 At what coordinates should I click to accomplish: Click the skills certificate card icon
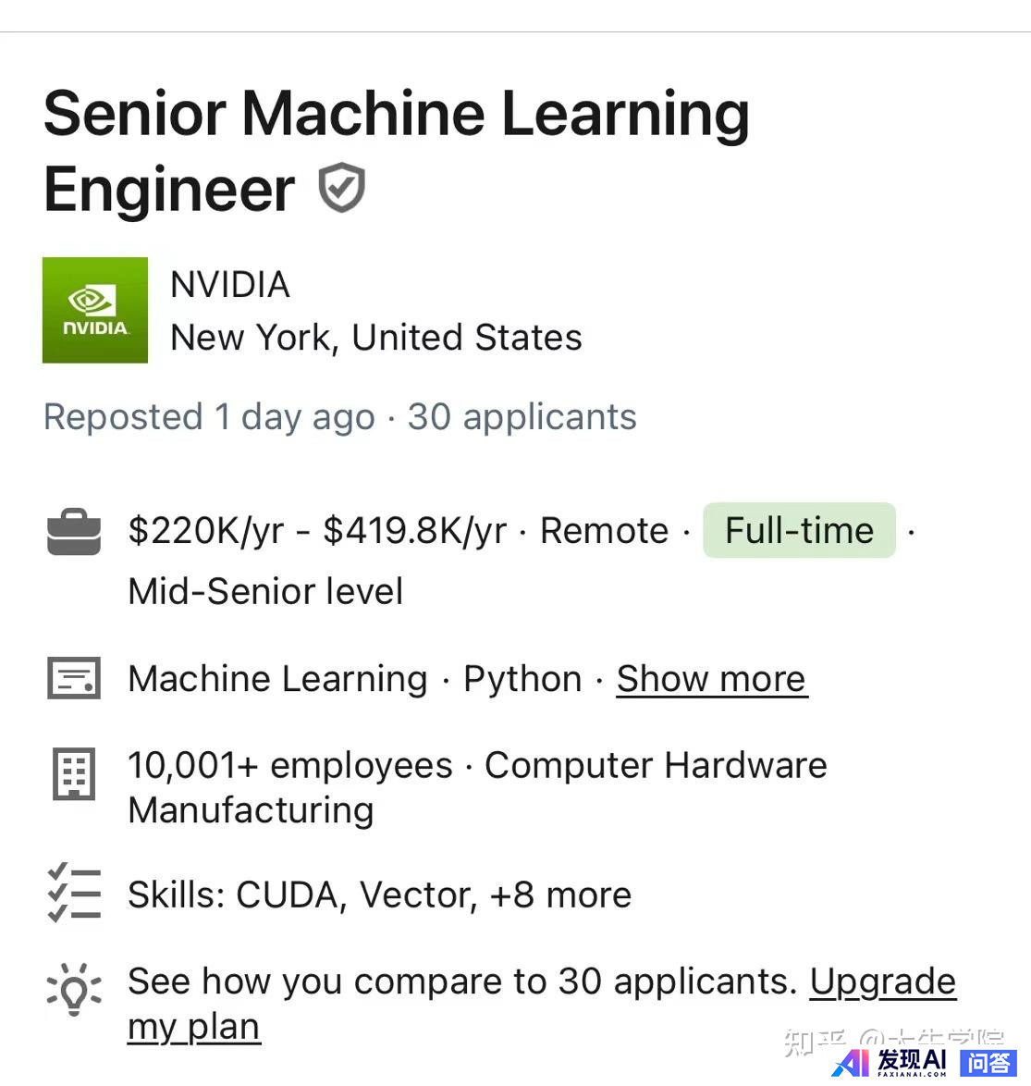(73, 677)
